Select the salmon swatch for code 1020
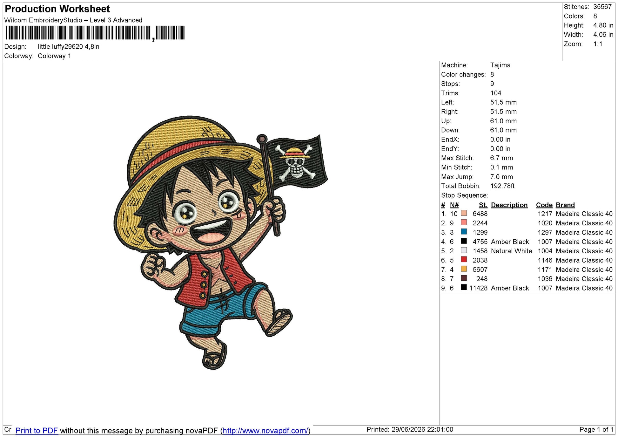The image size is (618, 437). pos(464,222)
